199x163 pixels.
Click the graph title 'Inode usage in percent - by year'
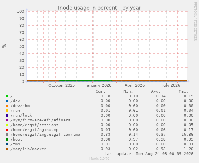point(99,8)
